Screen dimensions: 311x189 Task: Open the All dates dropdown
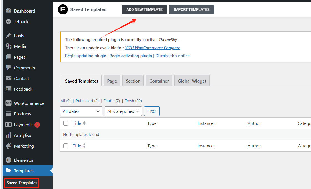[81, 111]
